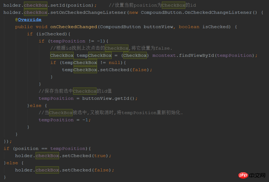Image resolution: width=269 pixels, height=182 pixels.
Task: Click the findViewById method call
Action: tap(197, 55)
